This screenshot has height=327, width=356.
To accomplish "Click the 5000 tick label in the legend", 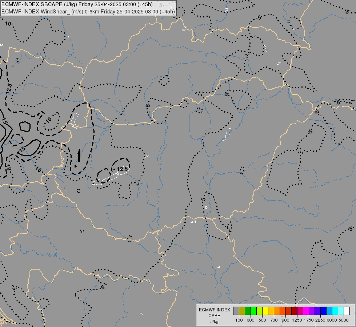I will 344,320.
